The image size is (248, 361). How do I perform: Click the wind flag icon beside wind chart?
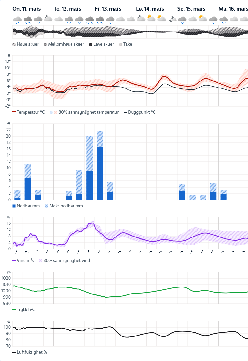coord(9,217)
